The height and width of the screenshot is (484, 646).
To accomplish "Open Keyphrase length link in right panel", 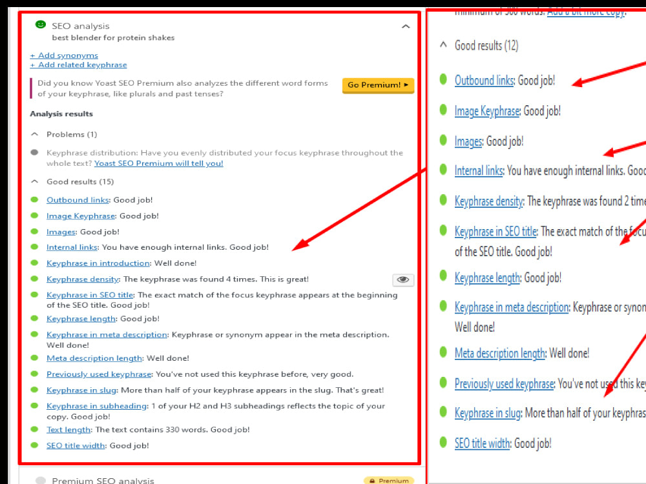I will (x=487, y=277).
